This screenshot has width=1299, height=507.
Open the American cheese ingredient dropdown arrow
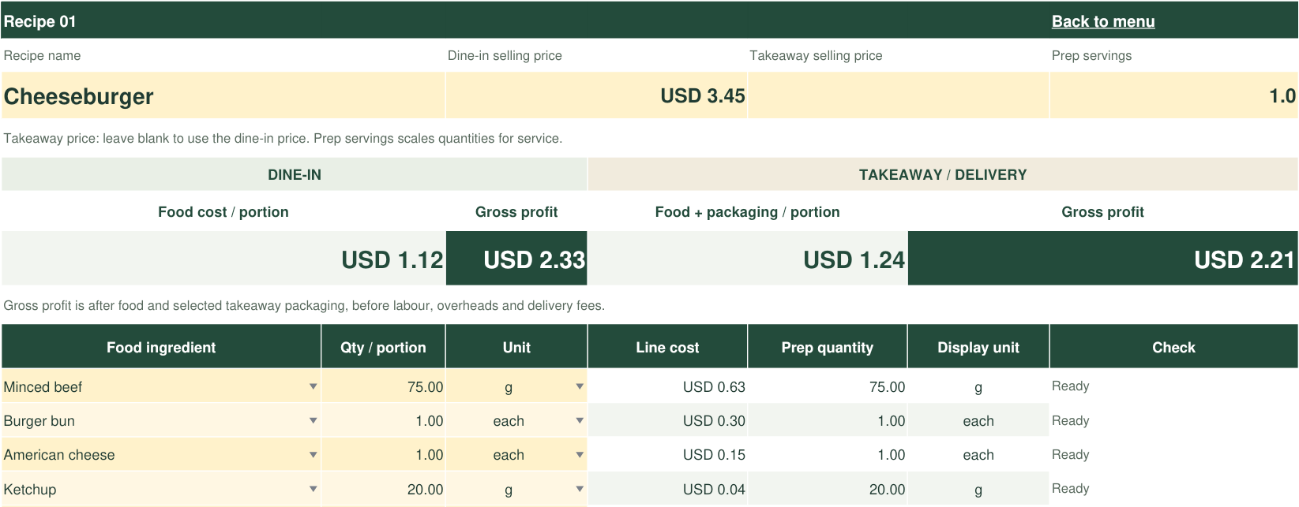point(313,454)
